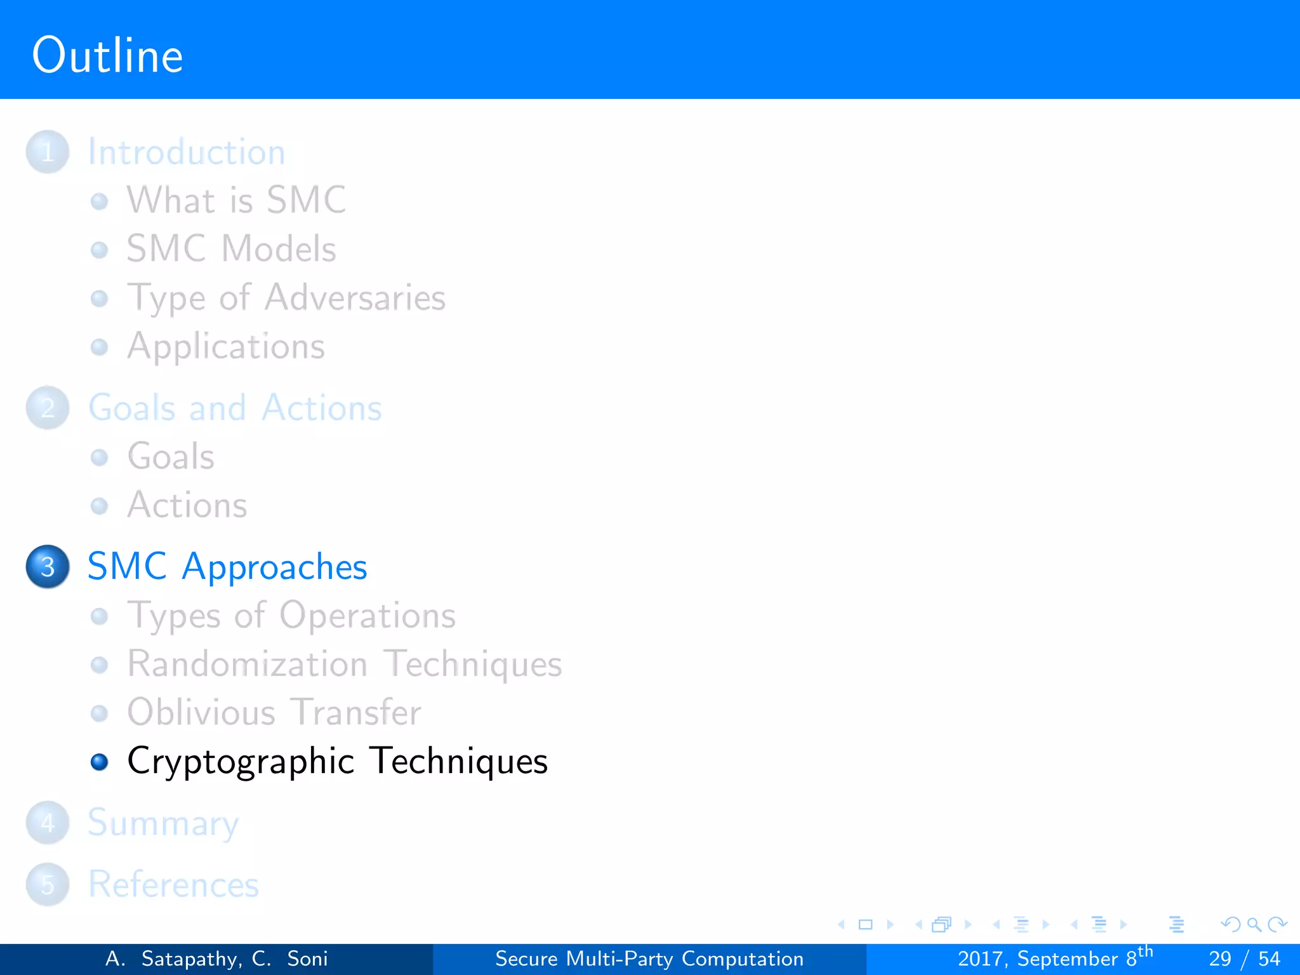The image size is (1300, 975).
Task: Go to next frame arrow
Action: point(968,925)
